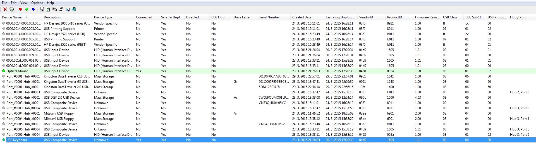The image size is (536, 143).
Task: Select the Kingston DataTraveler C10 row
Action: pos(268,76)
